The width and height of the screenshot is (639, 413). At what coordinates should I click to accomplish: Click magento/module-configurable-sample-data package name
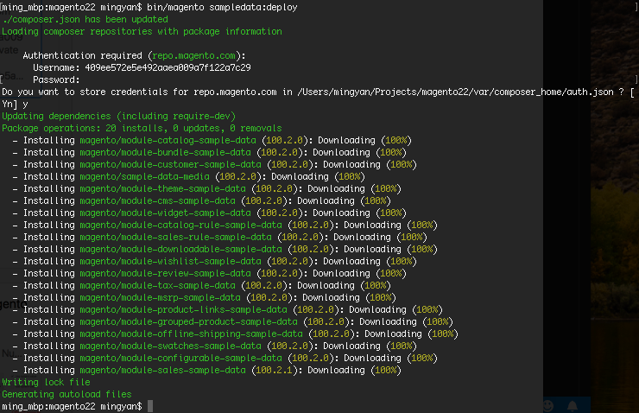pos(181,358)
